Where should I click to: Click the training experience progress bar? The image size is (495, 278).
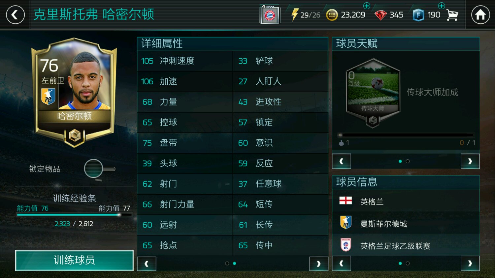pyautogui.click(x=75, y=215)
